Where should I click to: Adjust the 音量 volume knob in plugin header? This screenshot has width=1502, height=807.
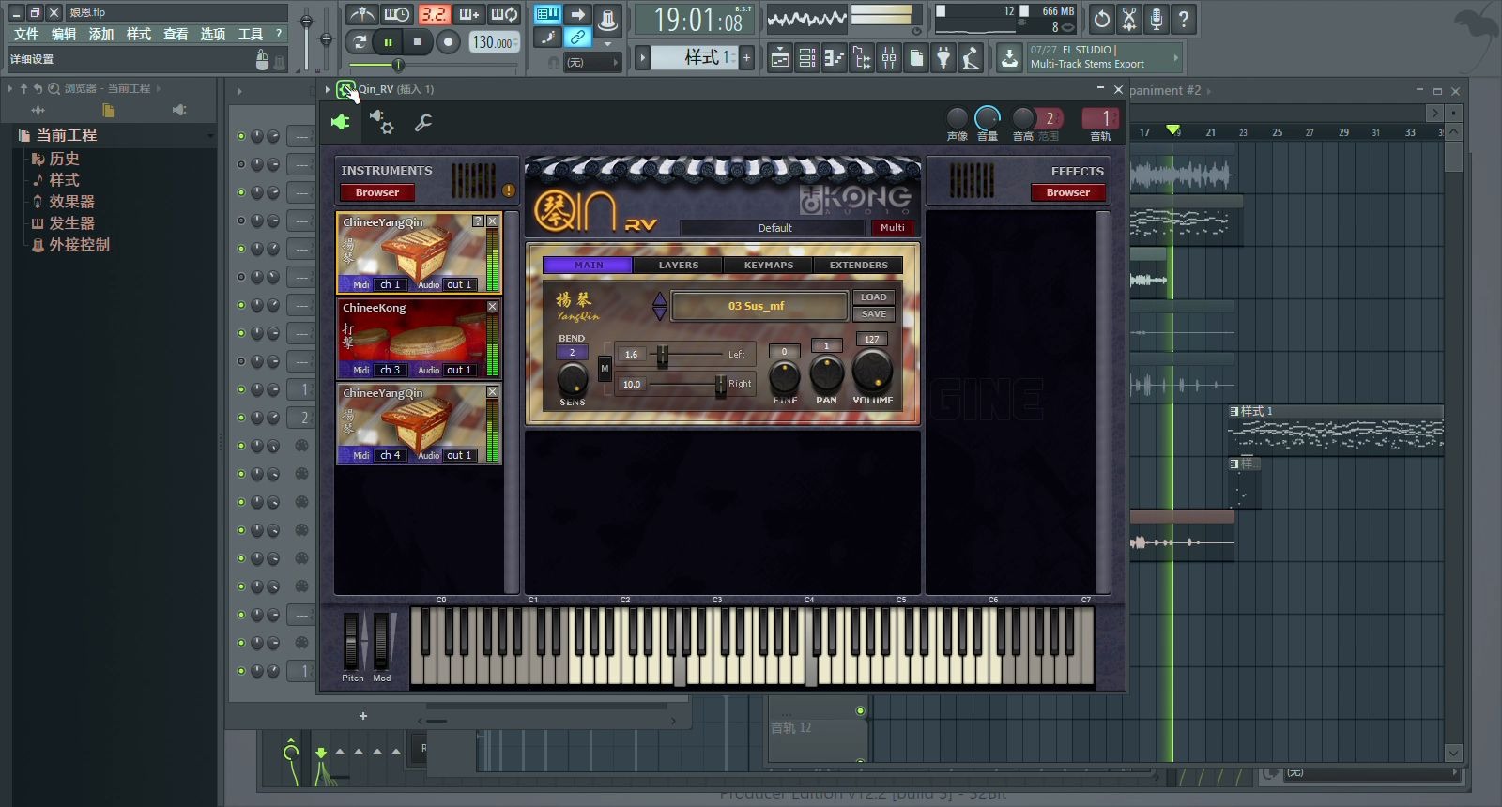988,117
